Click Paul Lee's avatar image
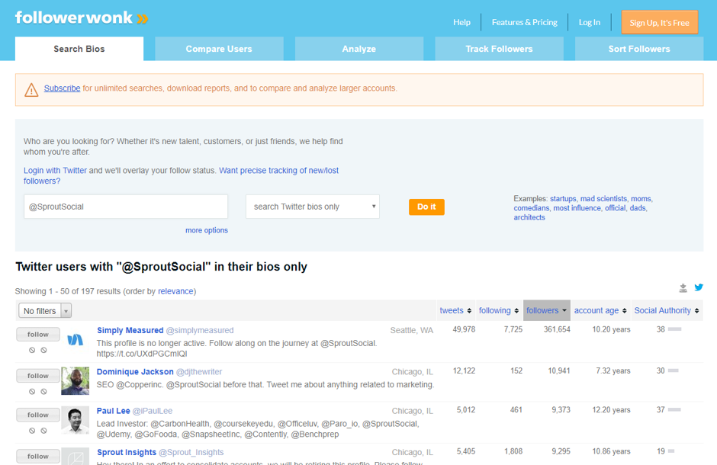717x465 pixels. click(x=75, y=421)
